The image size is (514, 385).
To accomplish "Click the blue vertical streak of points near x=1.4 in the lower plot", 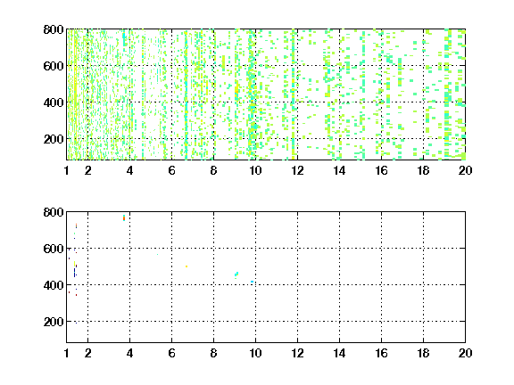I will coord(74,273).
